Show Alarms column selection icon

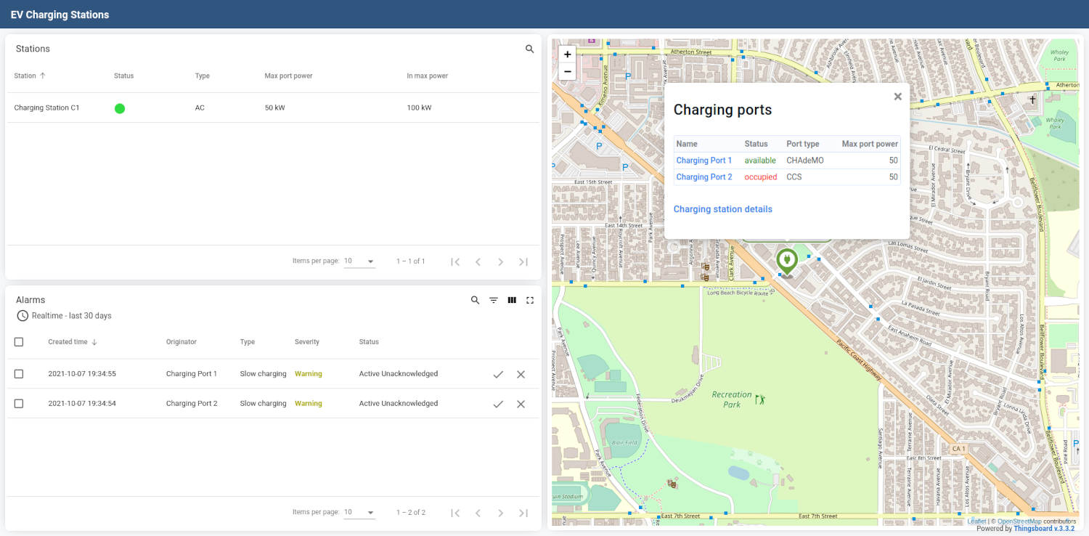[512, 300]
